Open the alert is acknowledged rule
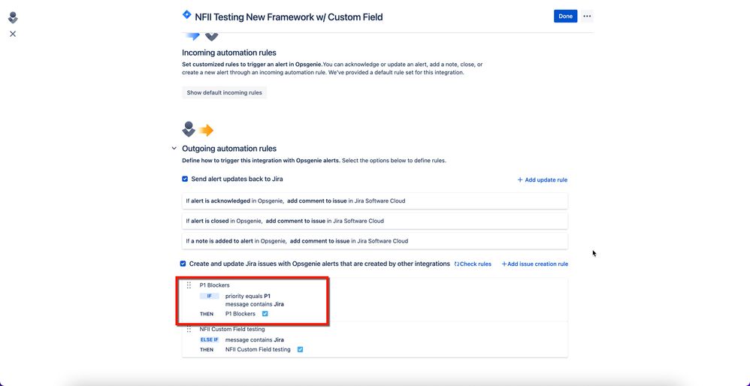The width and height of the screenshot is (750, 386). 374,201
